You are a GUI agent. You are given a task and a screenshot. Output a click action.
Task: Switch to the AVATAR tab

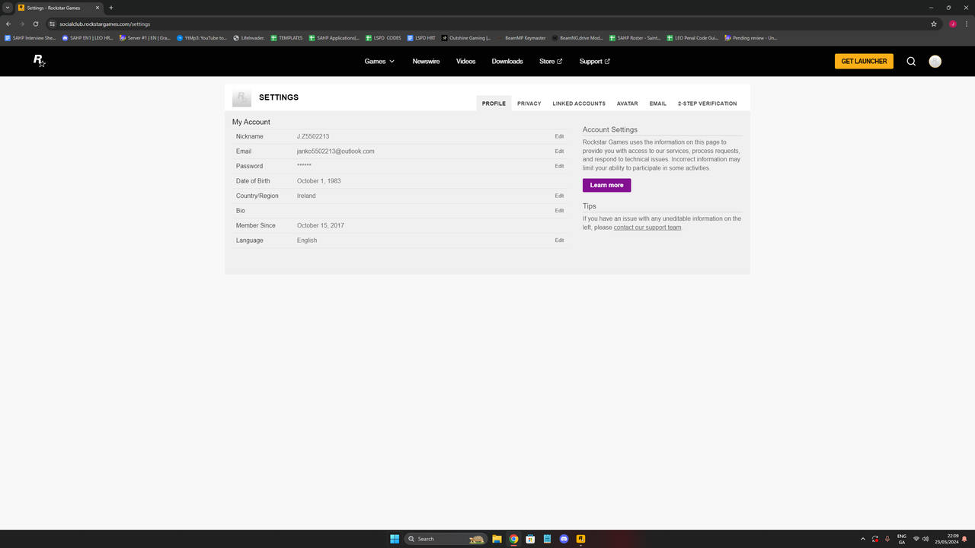pyautogui.click(x=628, y=104)
